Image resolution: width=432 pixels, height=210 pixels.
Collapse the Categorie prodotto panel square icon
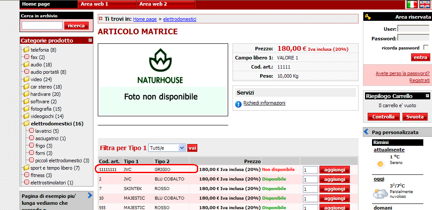pos(90,40)
